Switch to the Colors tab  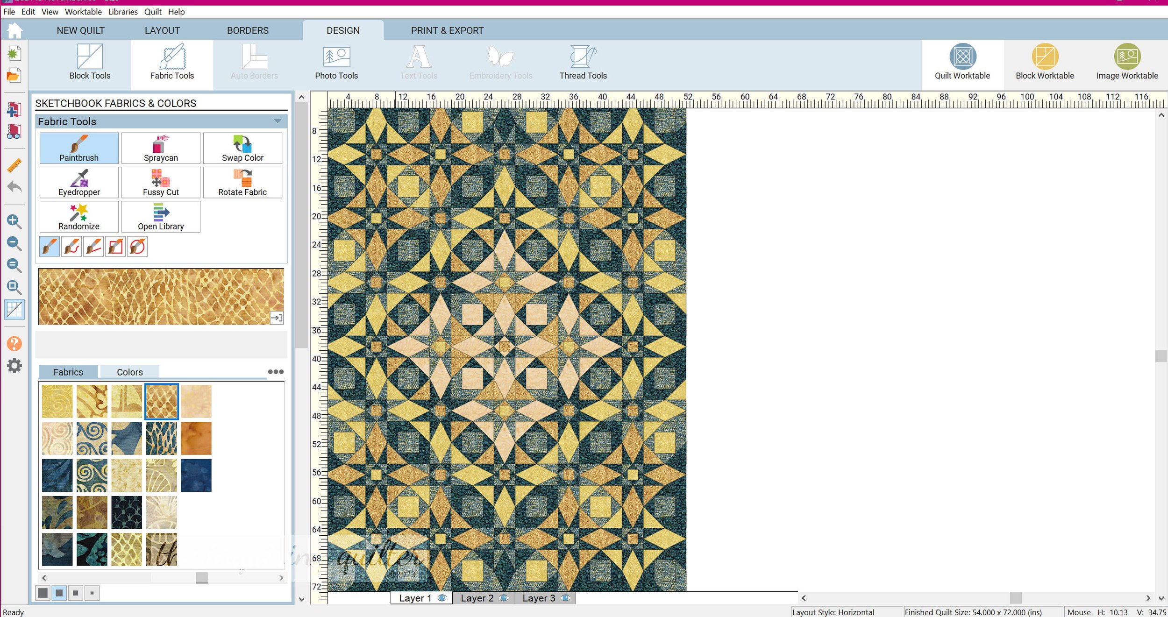coord(129,372)
